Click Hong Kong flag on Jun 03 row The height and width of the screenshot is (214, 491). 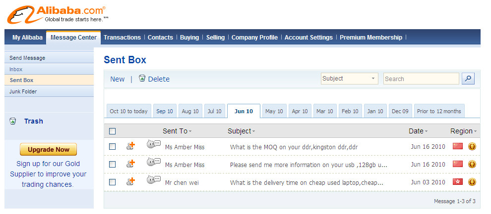pyautogui.click(x=457, y=181)
